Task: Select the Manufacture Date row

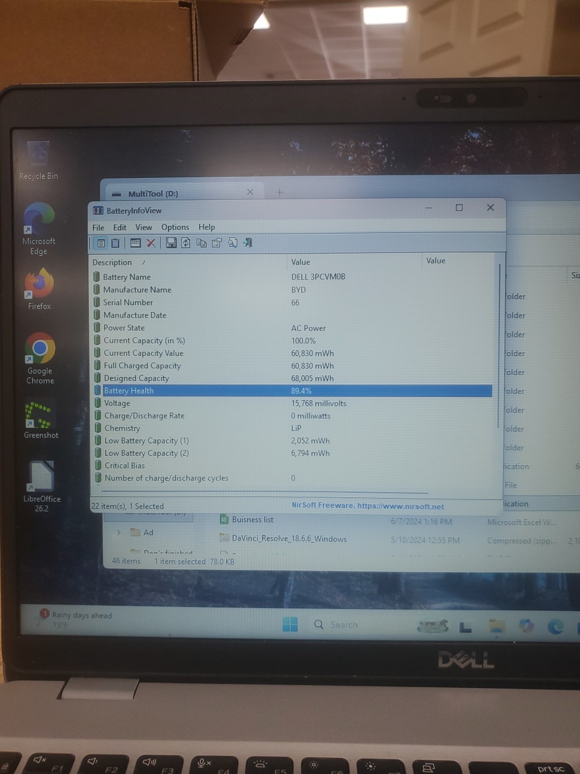Action: click(x=293, y=315)
